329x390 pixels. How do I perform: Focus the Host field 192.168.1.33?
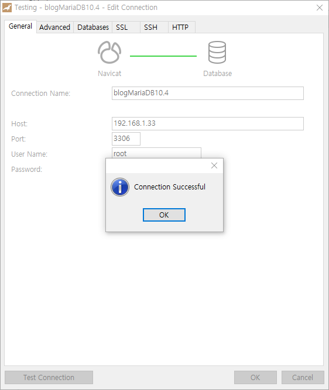[208, 123]
